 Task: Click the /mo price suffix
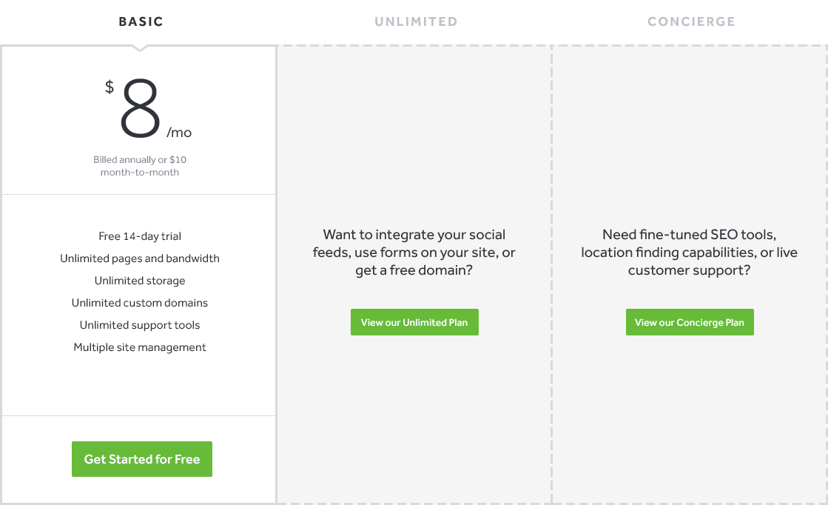(179, 133)
